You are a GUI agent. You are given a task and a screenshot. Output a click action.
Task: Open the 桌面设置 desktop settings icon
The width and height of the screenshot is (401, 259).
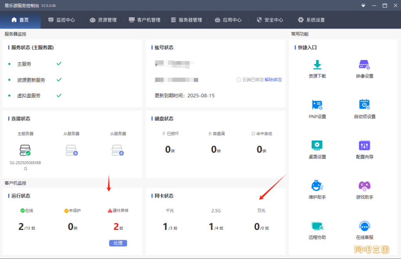point(317,145)
